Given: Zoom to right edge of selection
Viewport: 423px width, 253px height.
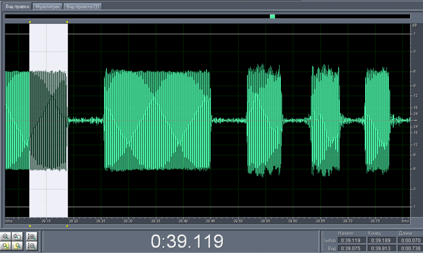Looking at the screenshot, I should [x=17, y=246].
